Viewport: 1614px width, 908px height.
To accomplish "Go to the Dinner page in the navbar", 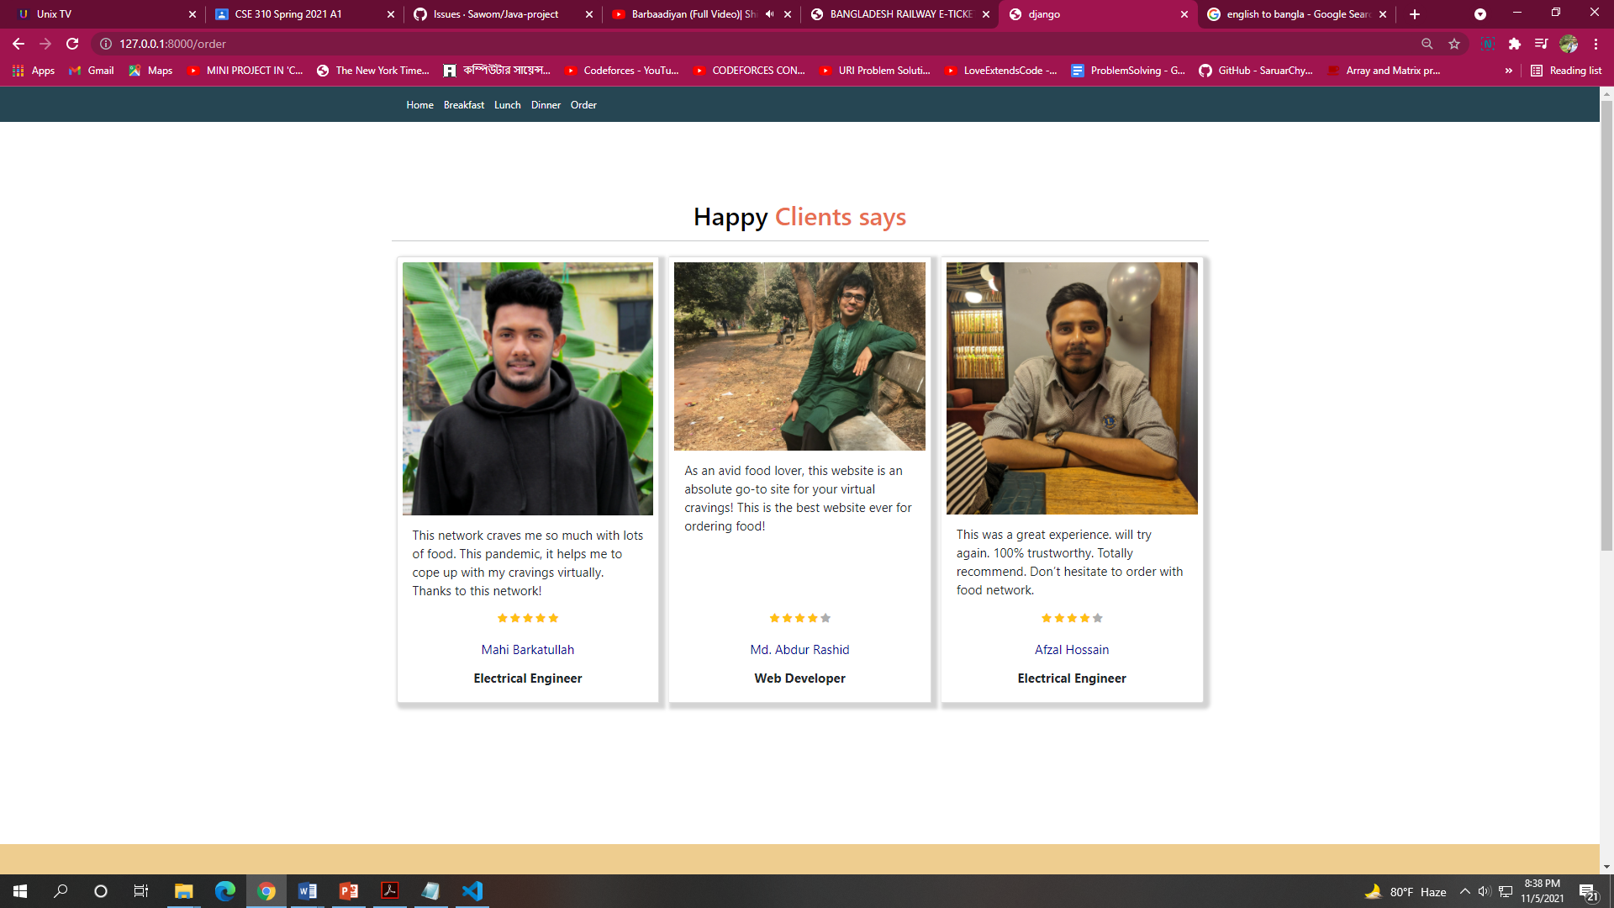I will tap(546, 105).
